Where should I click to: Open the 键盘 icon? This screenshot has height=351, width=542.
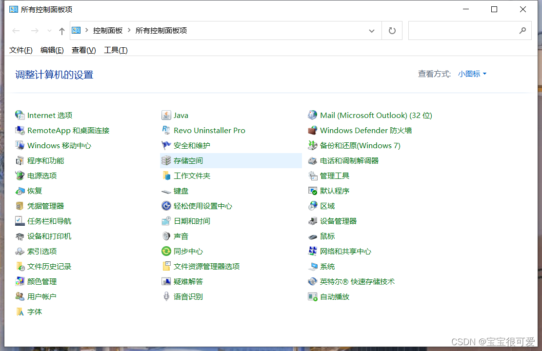166,191
